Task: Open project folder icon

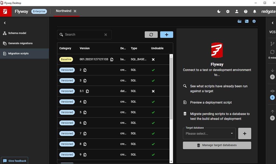Action: (239, 21)
